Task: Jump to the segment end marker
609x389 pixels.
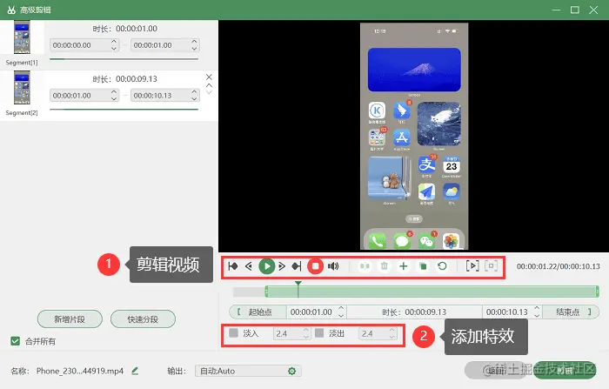Action: click(x=297, y=266)
